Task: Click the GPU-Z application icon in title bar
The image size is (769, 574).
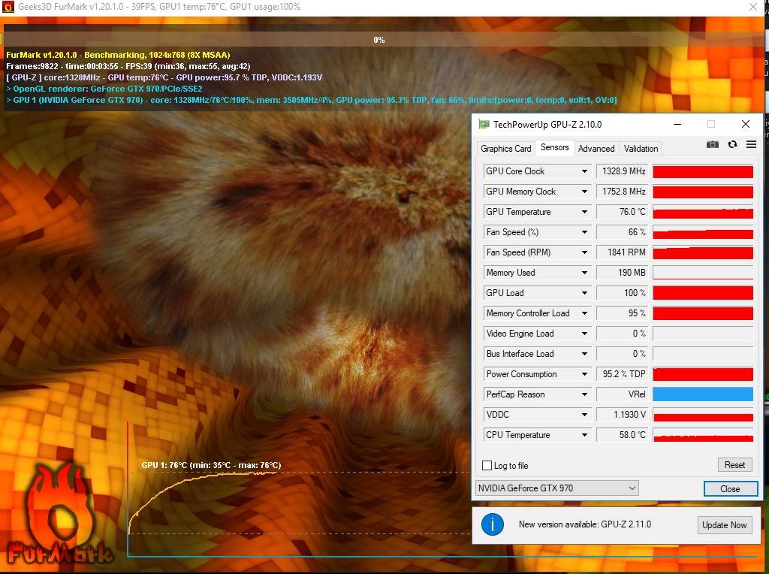Action: coord(484,124)
